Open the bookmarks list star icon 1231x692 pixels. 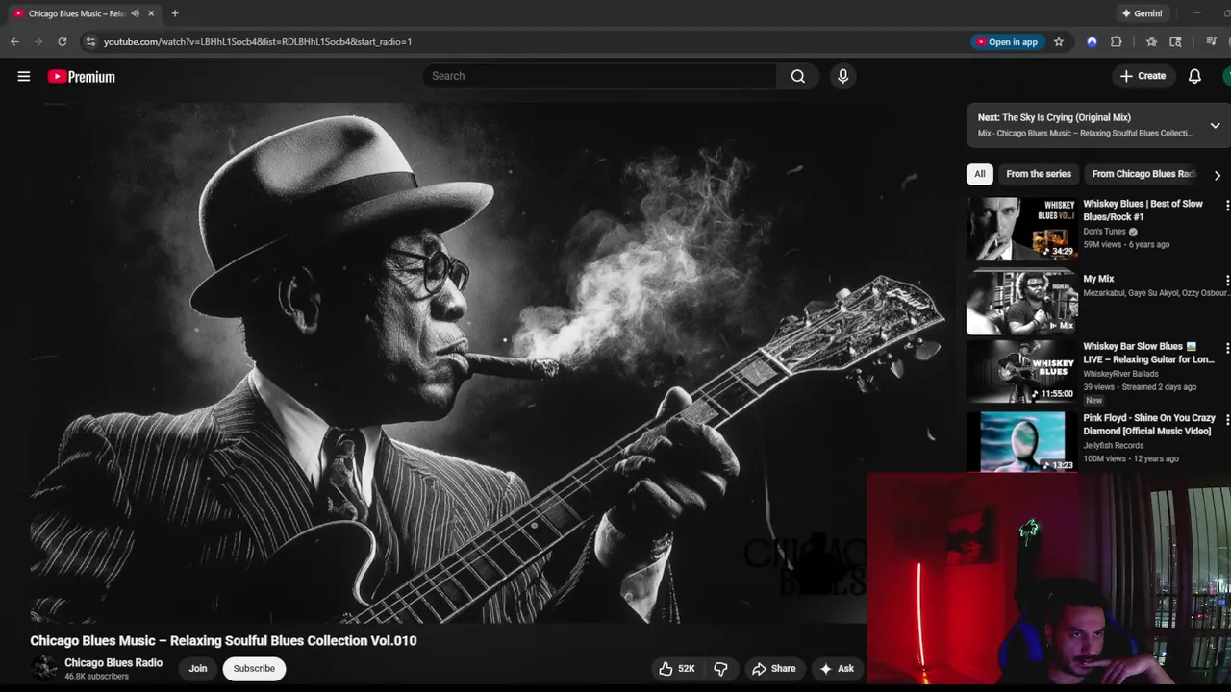[1151, 41]
